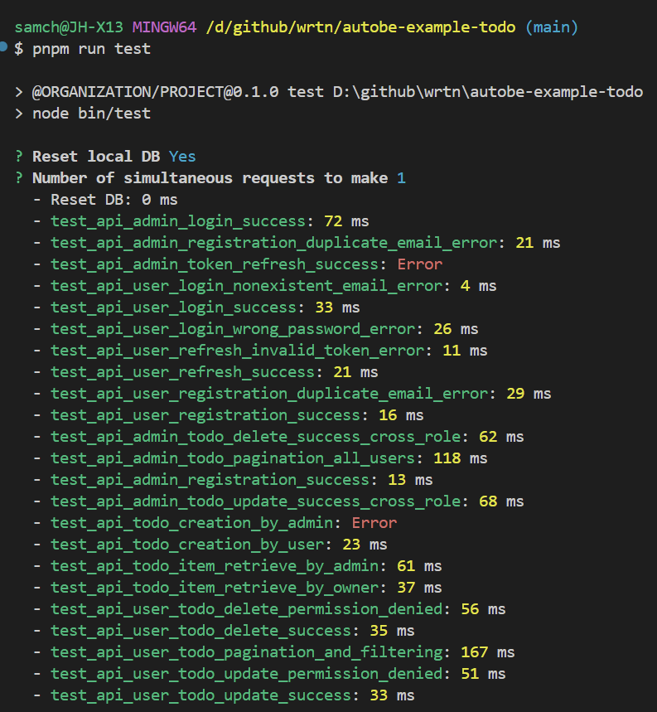Click the 'Reset DB: 0 ms' line

click(114, 200)
